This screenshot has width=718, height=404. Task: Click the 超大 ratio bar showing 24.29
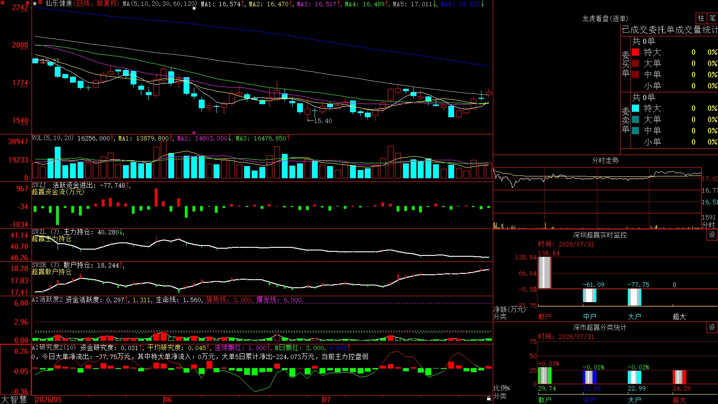click(x=679, y=377)
